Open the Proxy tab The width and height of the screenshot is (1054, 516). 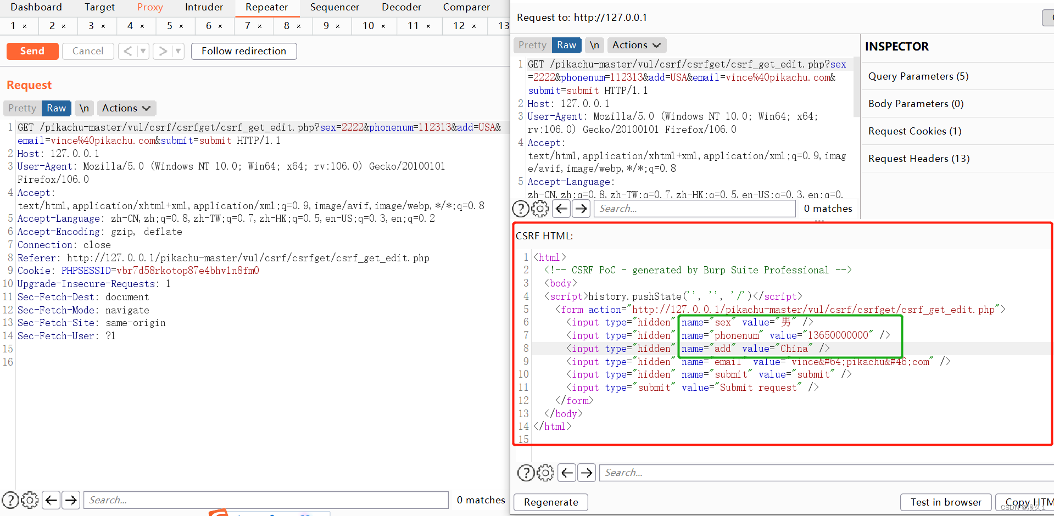click(150, 7)
